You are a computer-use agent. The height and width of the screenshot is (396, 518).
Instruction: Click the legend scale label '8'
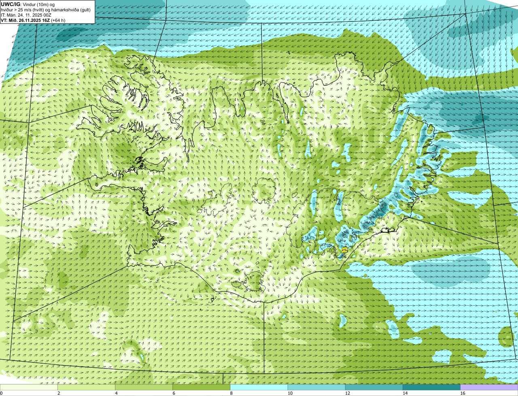tap(231, 393)
